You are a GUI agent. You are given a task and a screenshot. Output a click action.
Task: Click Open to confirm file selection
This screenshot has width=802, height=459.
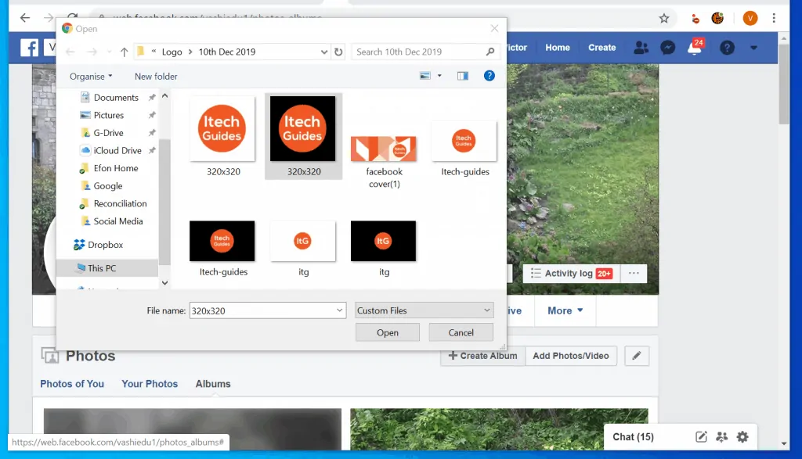[387, 332]
